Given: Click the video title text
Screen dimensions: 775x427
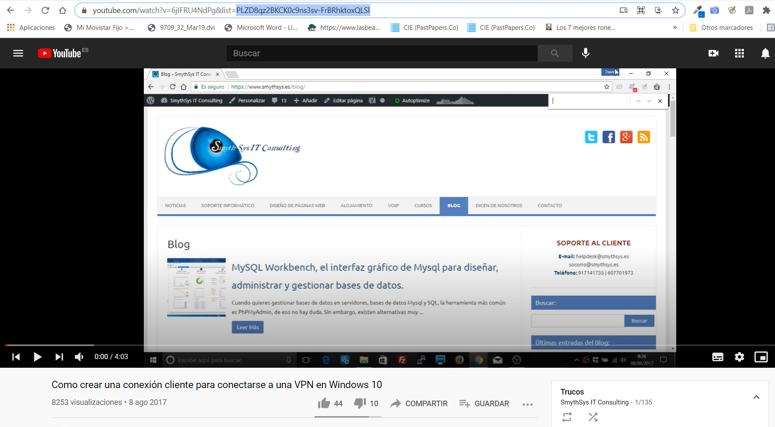Looking at the screenshot, I should click(x=217, y=385).
